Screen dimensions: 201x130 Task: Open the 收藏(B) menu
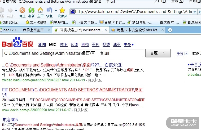[195, 1]
